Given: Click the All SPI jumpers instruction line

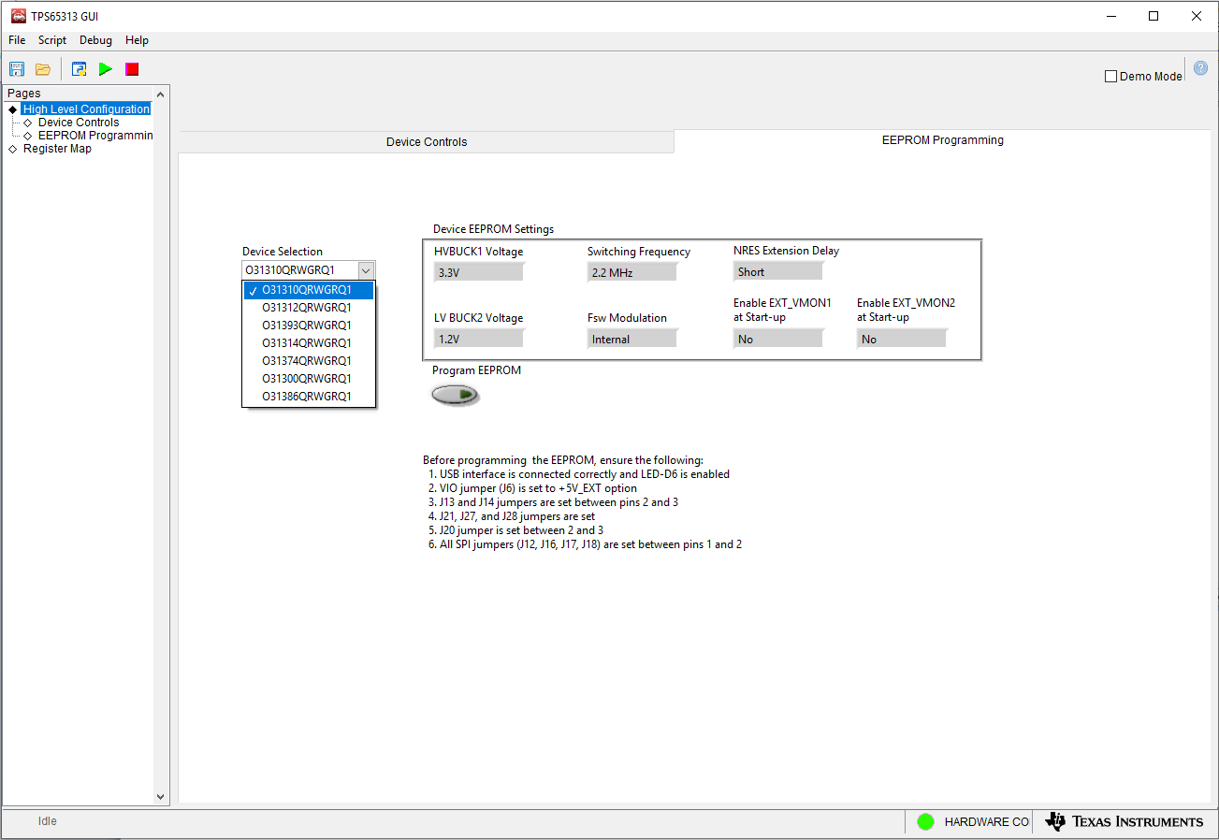Looking at the screenshot, I should (585, 544).
